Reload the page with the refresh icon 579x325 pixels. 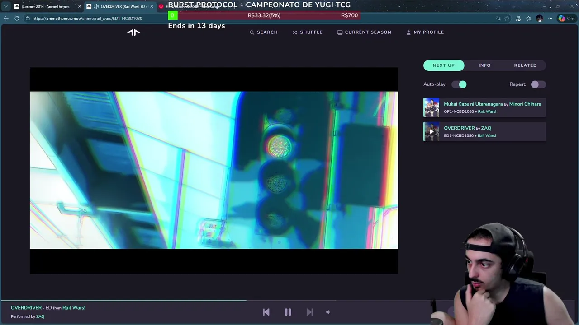pyautogui.click(x=17, y=19)
